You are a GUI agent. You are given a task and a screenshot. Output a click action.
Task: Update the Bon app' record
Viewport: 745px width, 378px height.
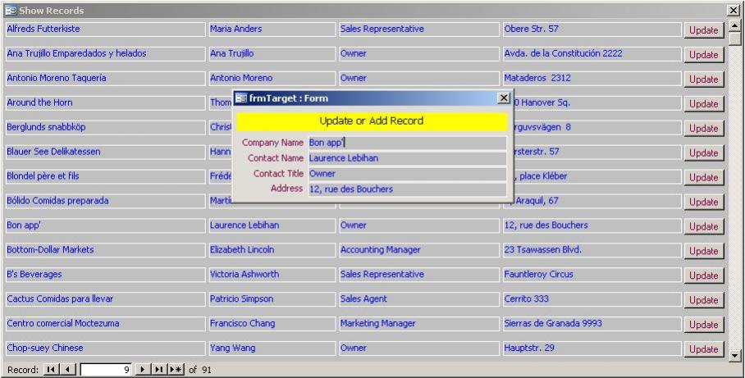pos(704,226)
